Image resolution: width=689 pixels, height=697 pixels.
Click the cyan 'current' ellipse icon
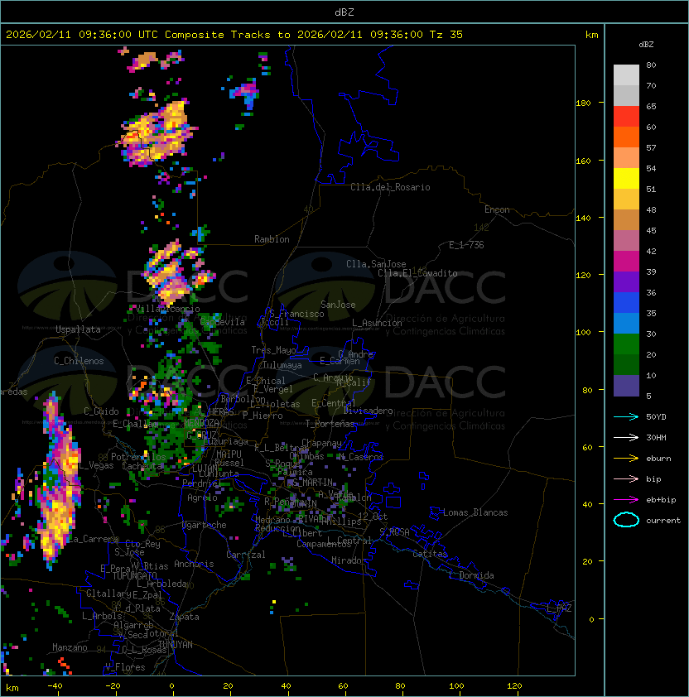click(x=626, y=520)
